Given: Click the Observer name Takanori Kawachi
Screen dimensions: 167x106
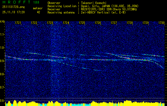Looking at the screenshot, I should (93, 3).
